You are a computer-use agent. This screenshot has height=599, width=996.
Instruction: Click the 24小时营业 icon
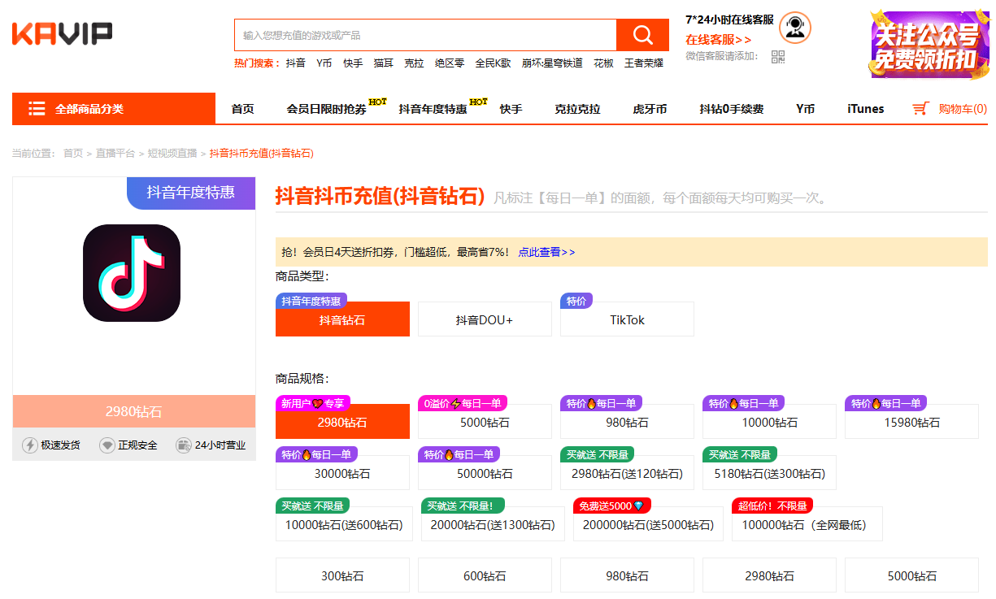[184, 445]
